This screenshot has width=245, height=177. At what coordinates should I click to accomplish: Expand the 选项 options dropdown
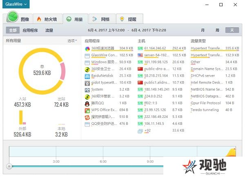tap(72, 41)
